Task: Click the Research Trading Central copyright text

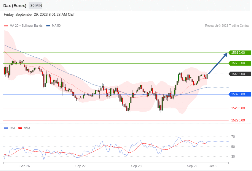Action: pyautogui.click(x=227, y=26)
